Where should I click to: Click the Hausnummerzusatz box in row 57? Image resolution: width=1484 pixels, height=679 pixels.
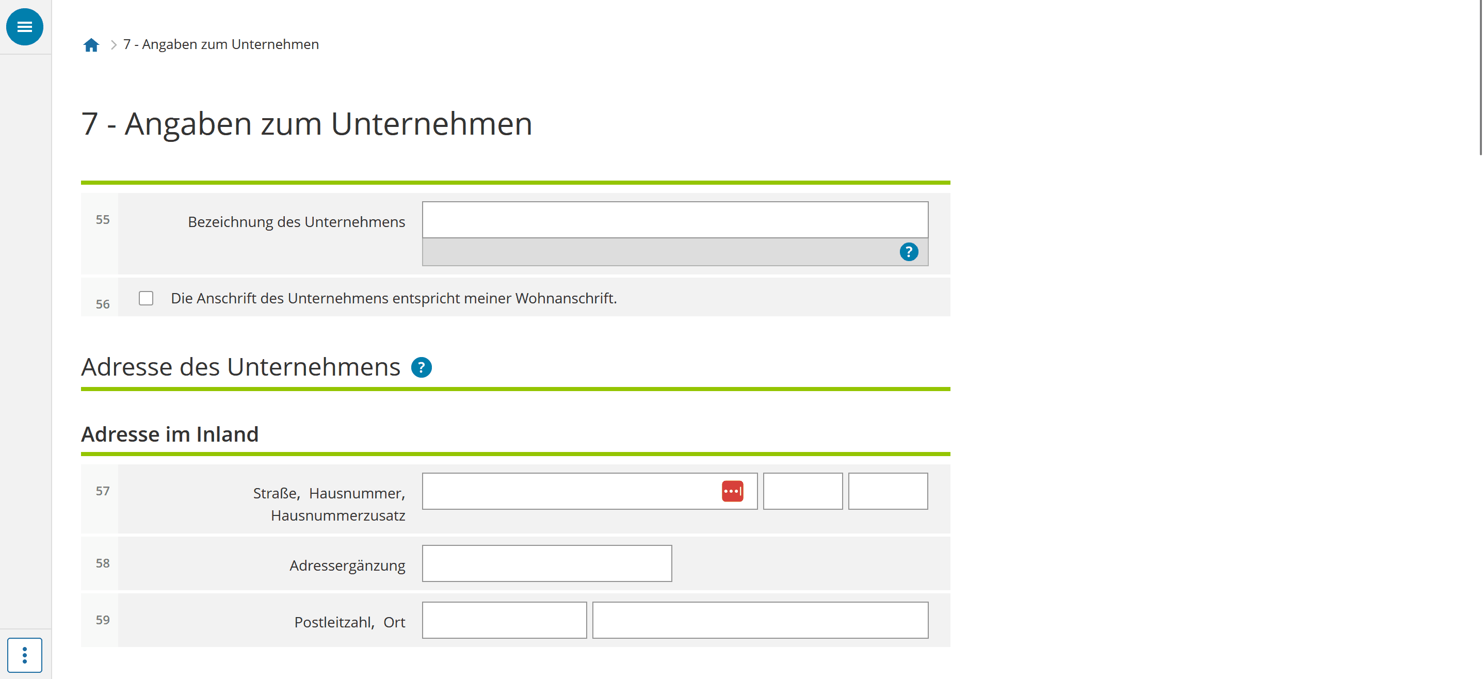point(887,491)
